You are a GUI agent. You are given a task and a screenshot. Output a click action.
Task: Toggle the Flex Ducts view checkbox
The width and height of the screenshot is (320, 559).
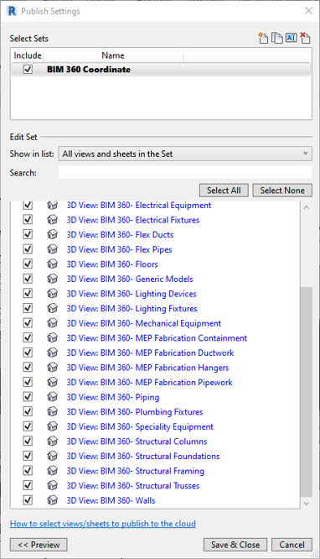[x=28, y=234]
